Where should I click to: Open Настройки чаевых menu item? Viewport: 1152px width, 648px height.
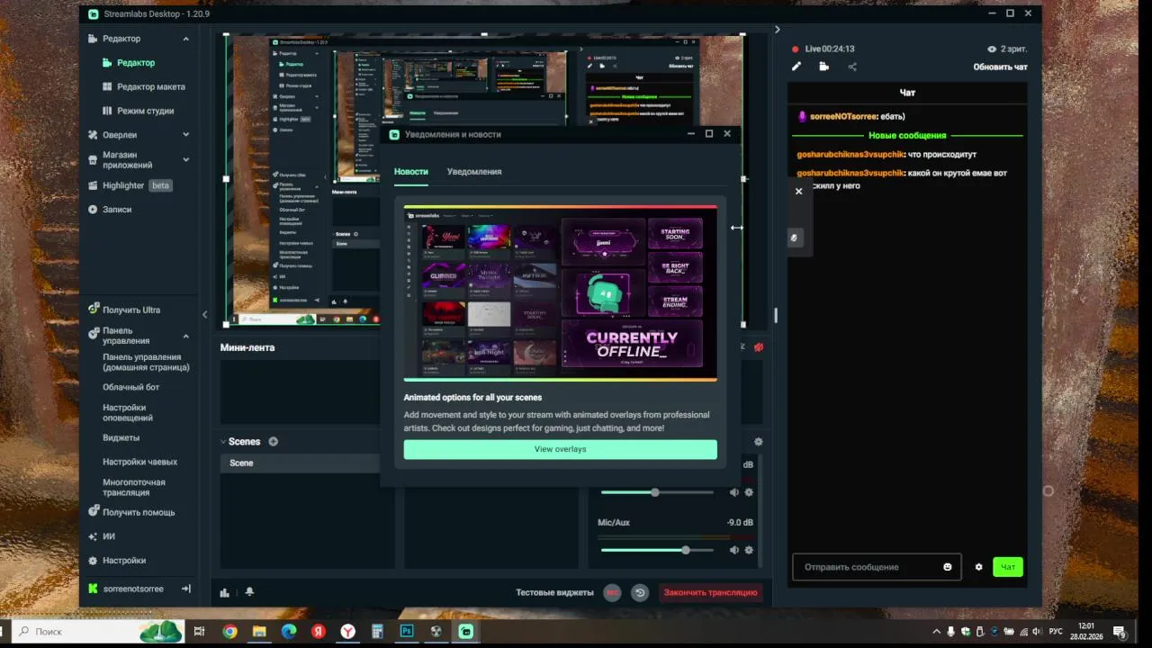pyautogui.click(x=139, y=462)
